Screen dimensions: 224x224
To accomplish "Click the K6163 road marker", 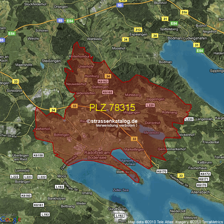I will tap(103, 82).
